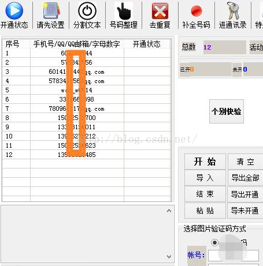Click the 去重复 red X icon
263x266 pixels.
pyautogui.click(x=160, y=11)
